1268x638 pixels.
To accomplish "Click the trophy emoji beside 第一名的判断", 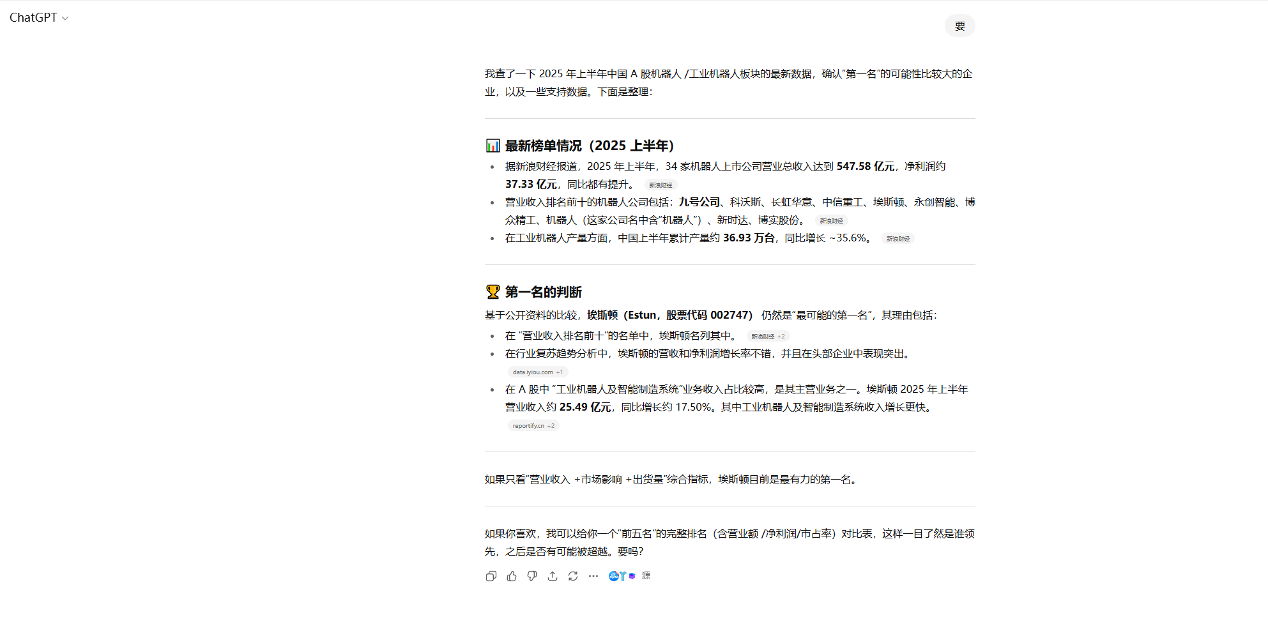I will coord(493,292).
